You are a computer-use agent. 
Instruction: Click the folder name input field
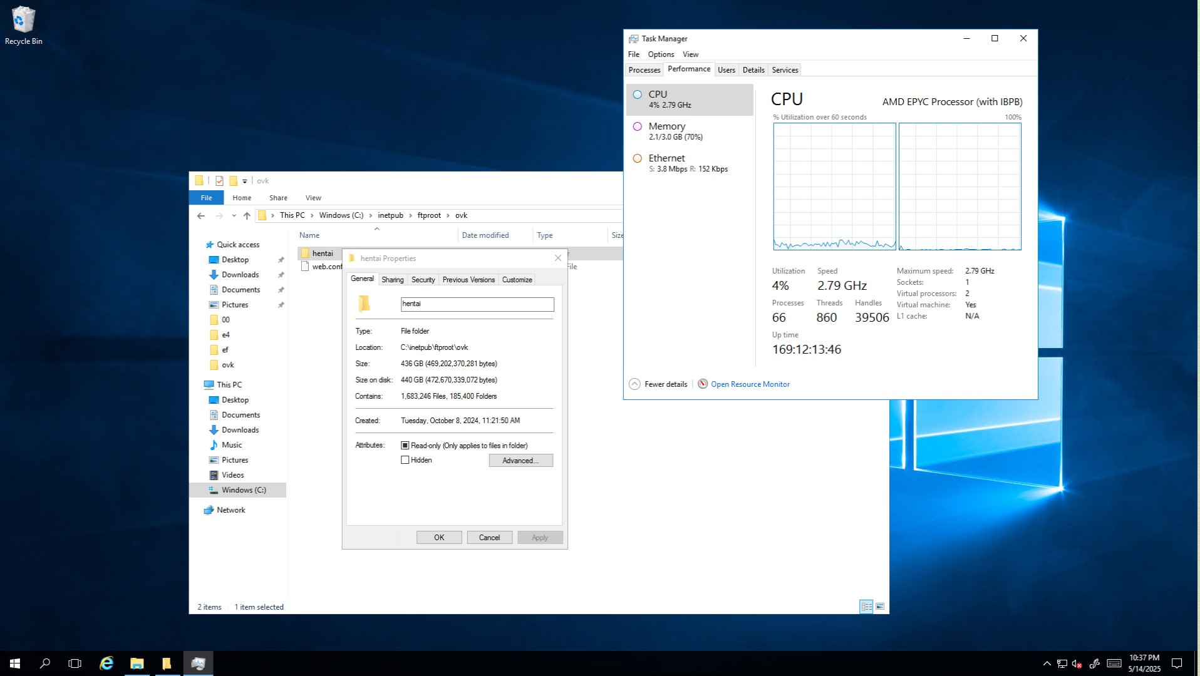click(x=477, y=304)
